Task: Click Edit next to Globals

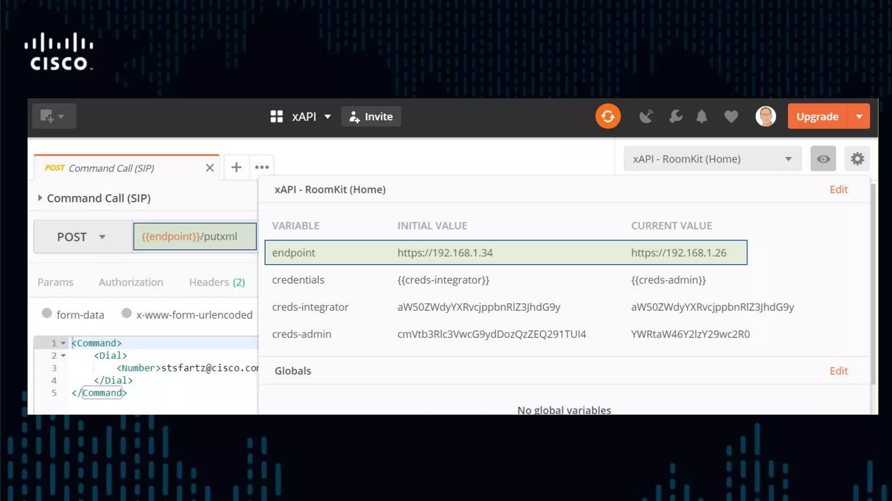Action: coord(838,371)
